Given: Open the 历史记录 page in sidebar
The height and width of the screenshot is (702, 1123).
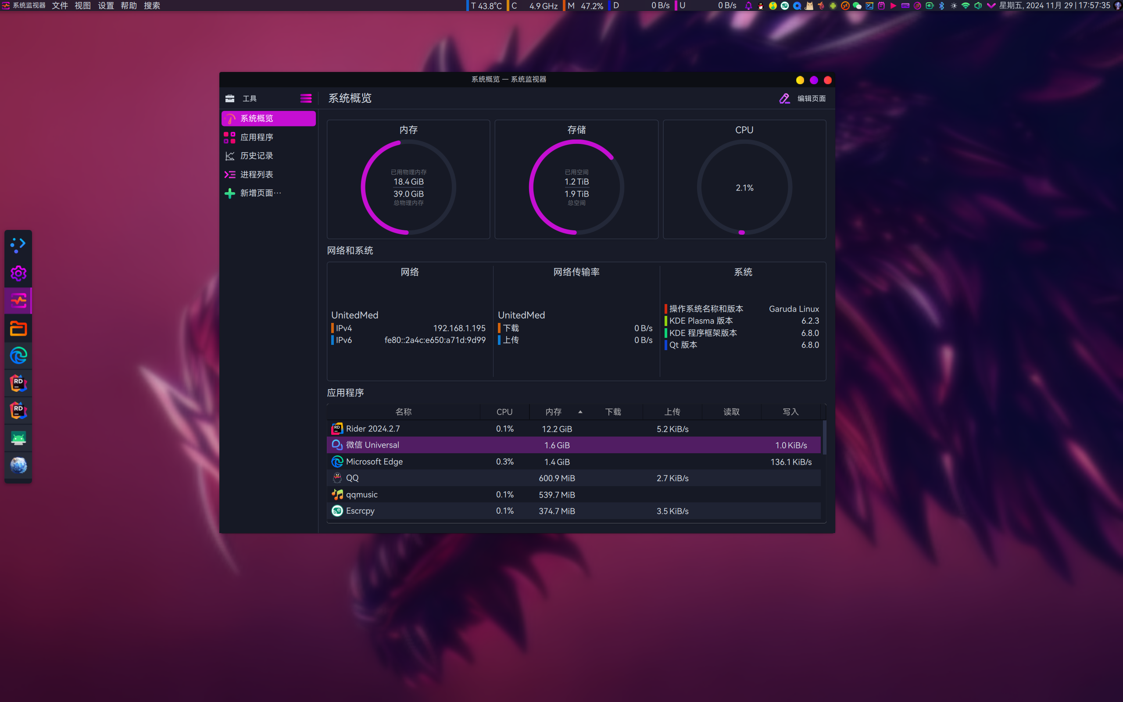Looking at the screenshot, I should point(268,155).
